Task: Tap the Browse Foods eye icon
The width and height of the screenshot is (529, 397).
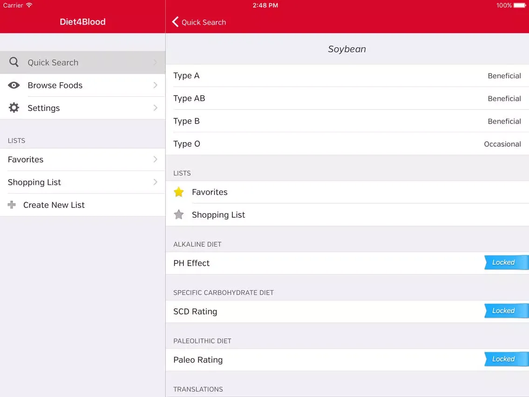Action: (x=14, y=85)
